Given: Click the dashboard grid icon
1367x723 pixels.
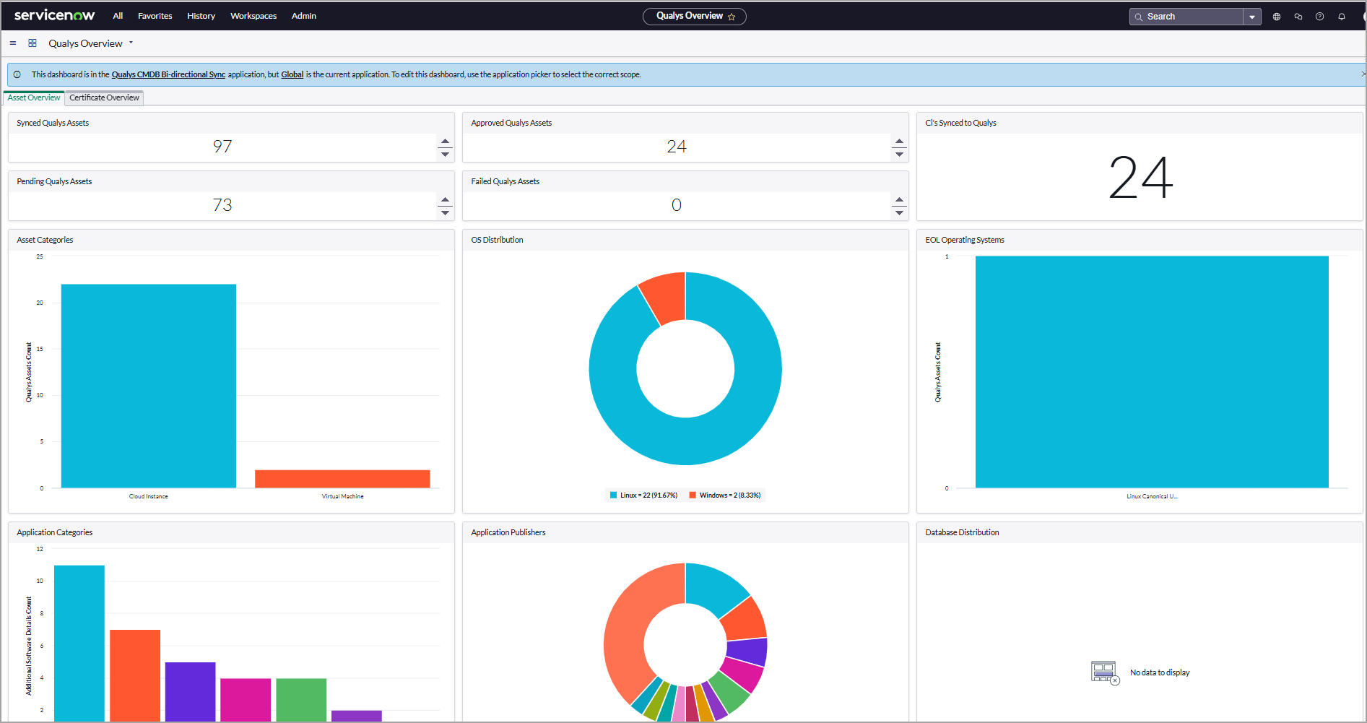Looking at the screenshot, I should [x=32, y=43].
